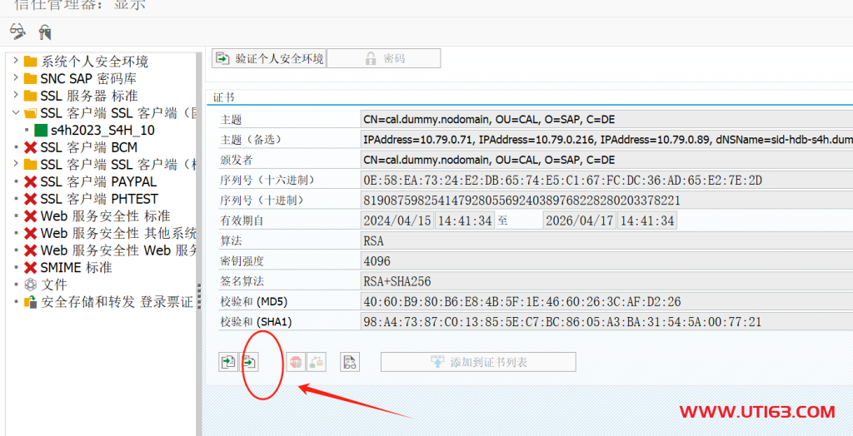
Task: Click the 密码 password button
Action: 383,59
